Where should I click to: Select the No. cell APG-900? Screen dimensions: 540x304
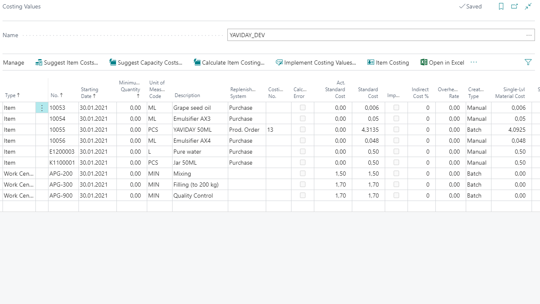[x=63, y=195]
